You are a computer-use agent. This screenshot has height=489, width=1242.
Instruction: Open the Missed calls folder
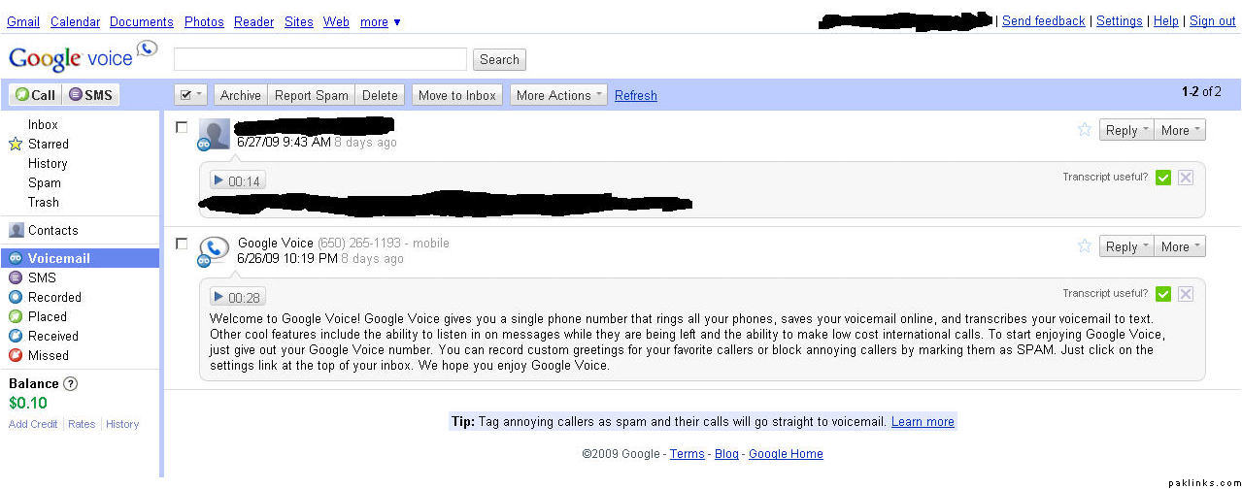coord(48,355)
